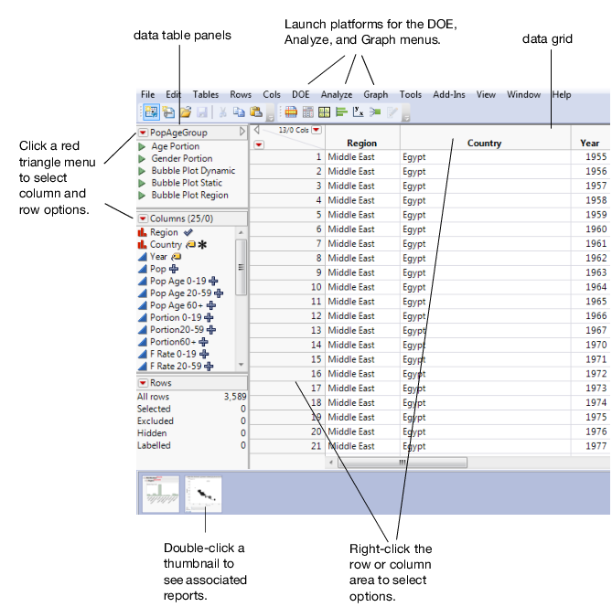Click the Copy icon in toolbar

pyautogui.click(x=239, y=112)
